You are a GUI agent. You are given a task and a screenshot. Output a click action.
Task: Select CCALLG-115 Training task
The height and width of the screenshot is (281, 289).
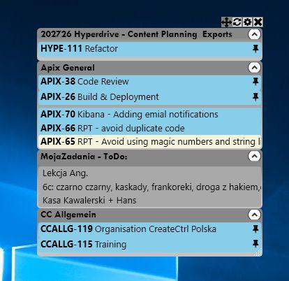(149, 244)
